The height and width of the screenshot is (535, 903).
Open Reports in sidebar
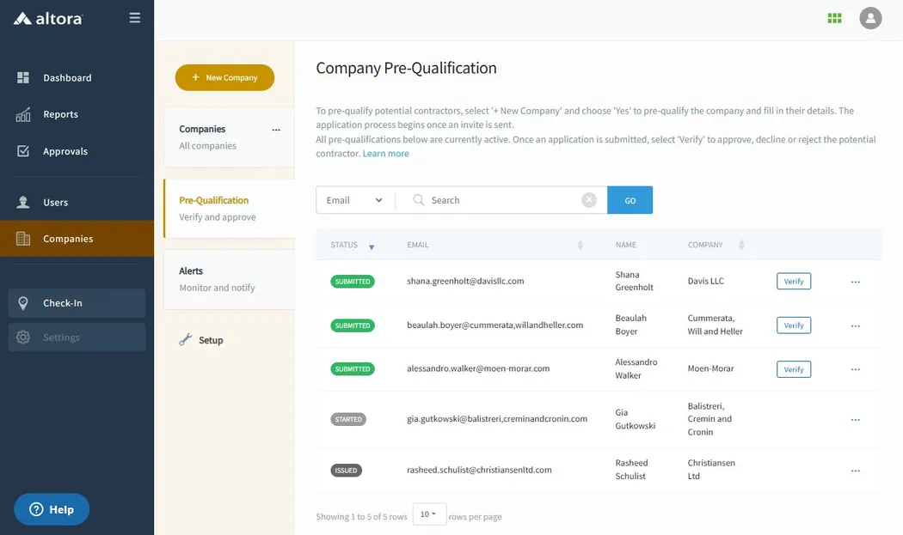pos(60,114)
